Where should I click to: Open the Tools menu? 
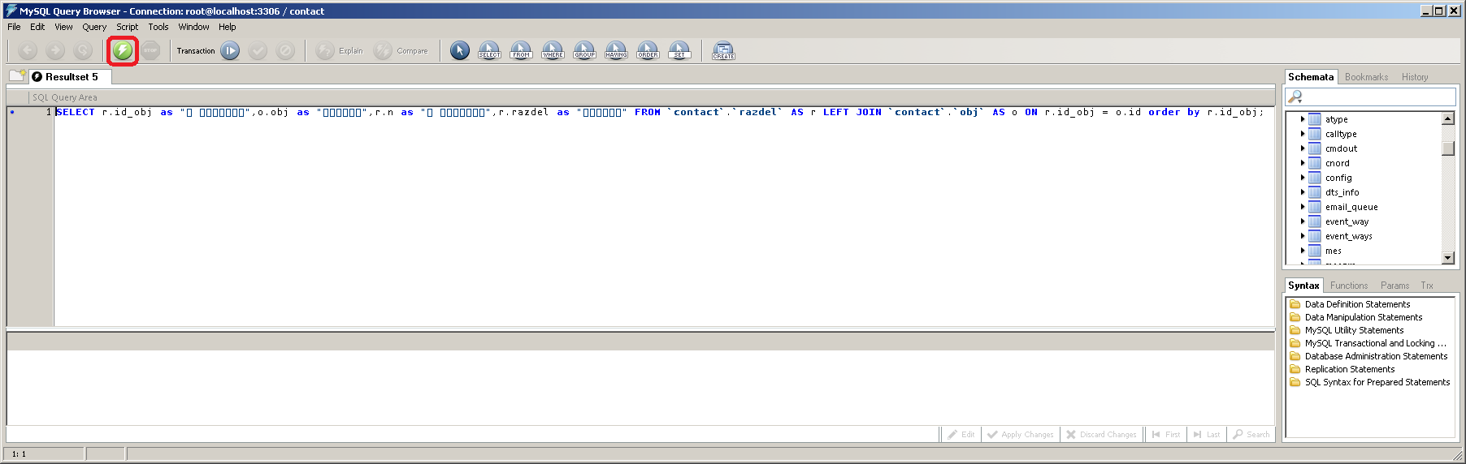click(x=158, y=27)
